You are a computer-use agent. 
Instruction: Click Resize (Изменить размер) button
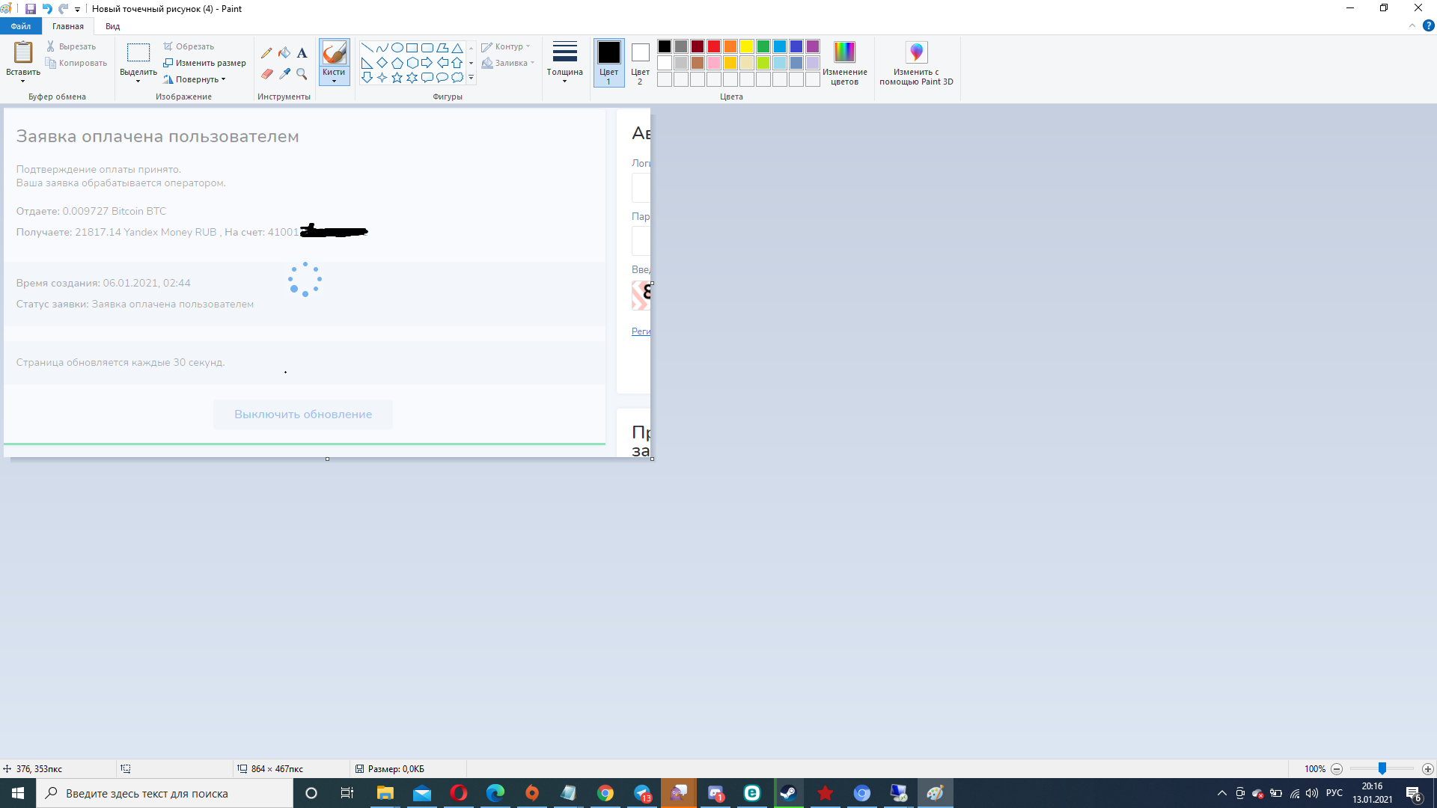tap(204, 63)
